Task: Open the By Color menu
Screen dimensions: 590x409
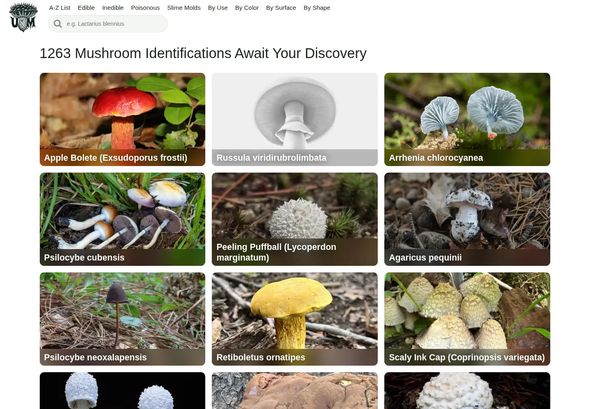Action: 247,8
